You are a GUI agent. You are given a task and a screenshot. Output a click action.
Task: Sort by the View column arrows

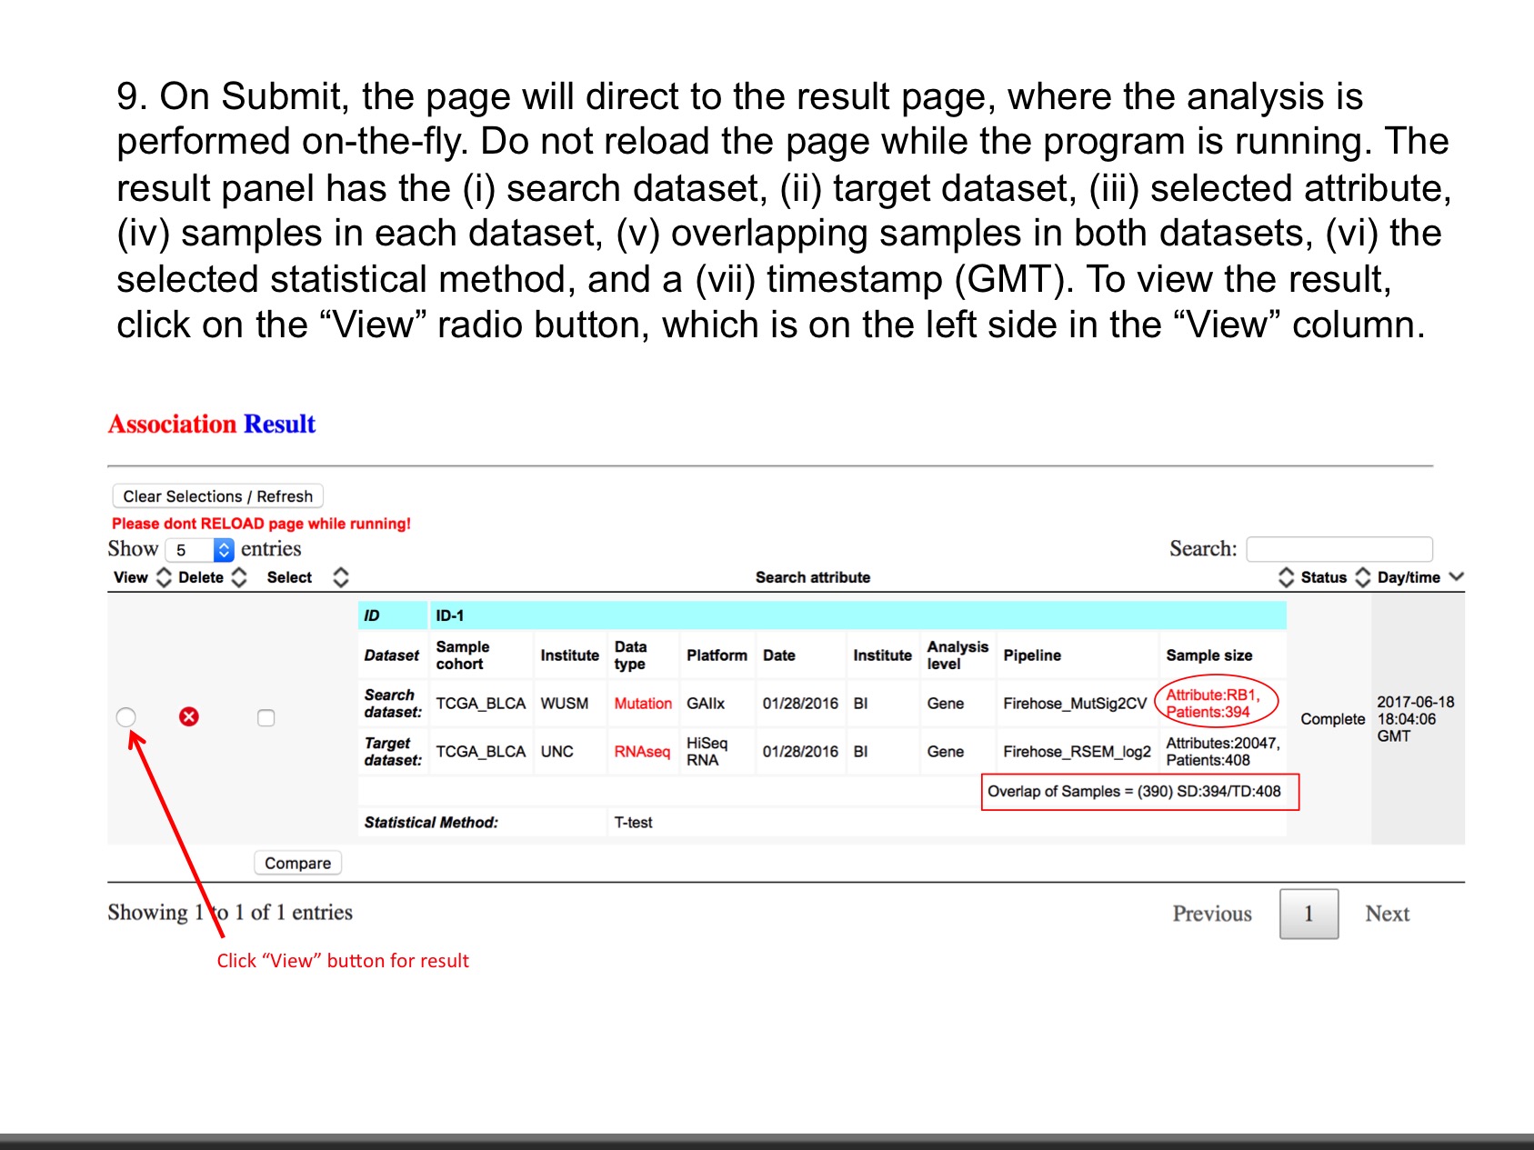point(164,577)
